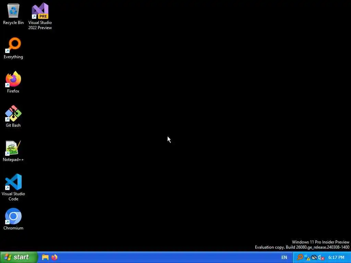351x263 pixels.
Task: Open the EN language indicator
Action: coord(284,258)
